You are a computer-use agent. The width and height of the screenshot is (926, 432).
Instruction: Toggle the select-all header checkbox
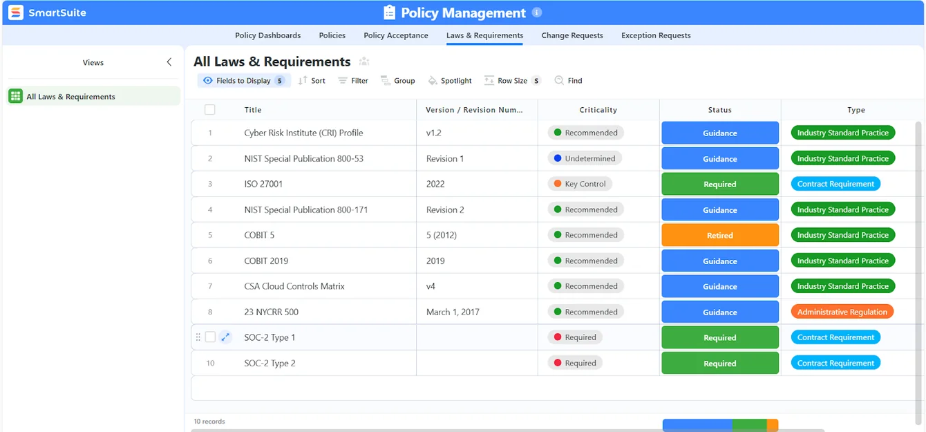point(210,109)
